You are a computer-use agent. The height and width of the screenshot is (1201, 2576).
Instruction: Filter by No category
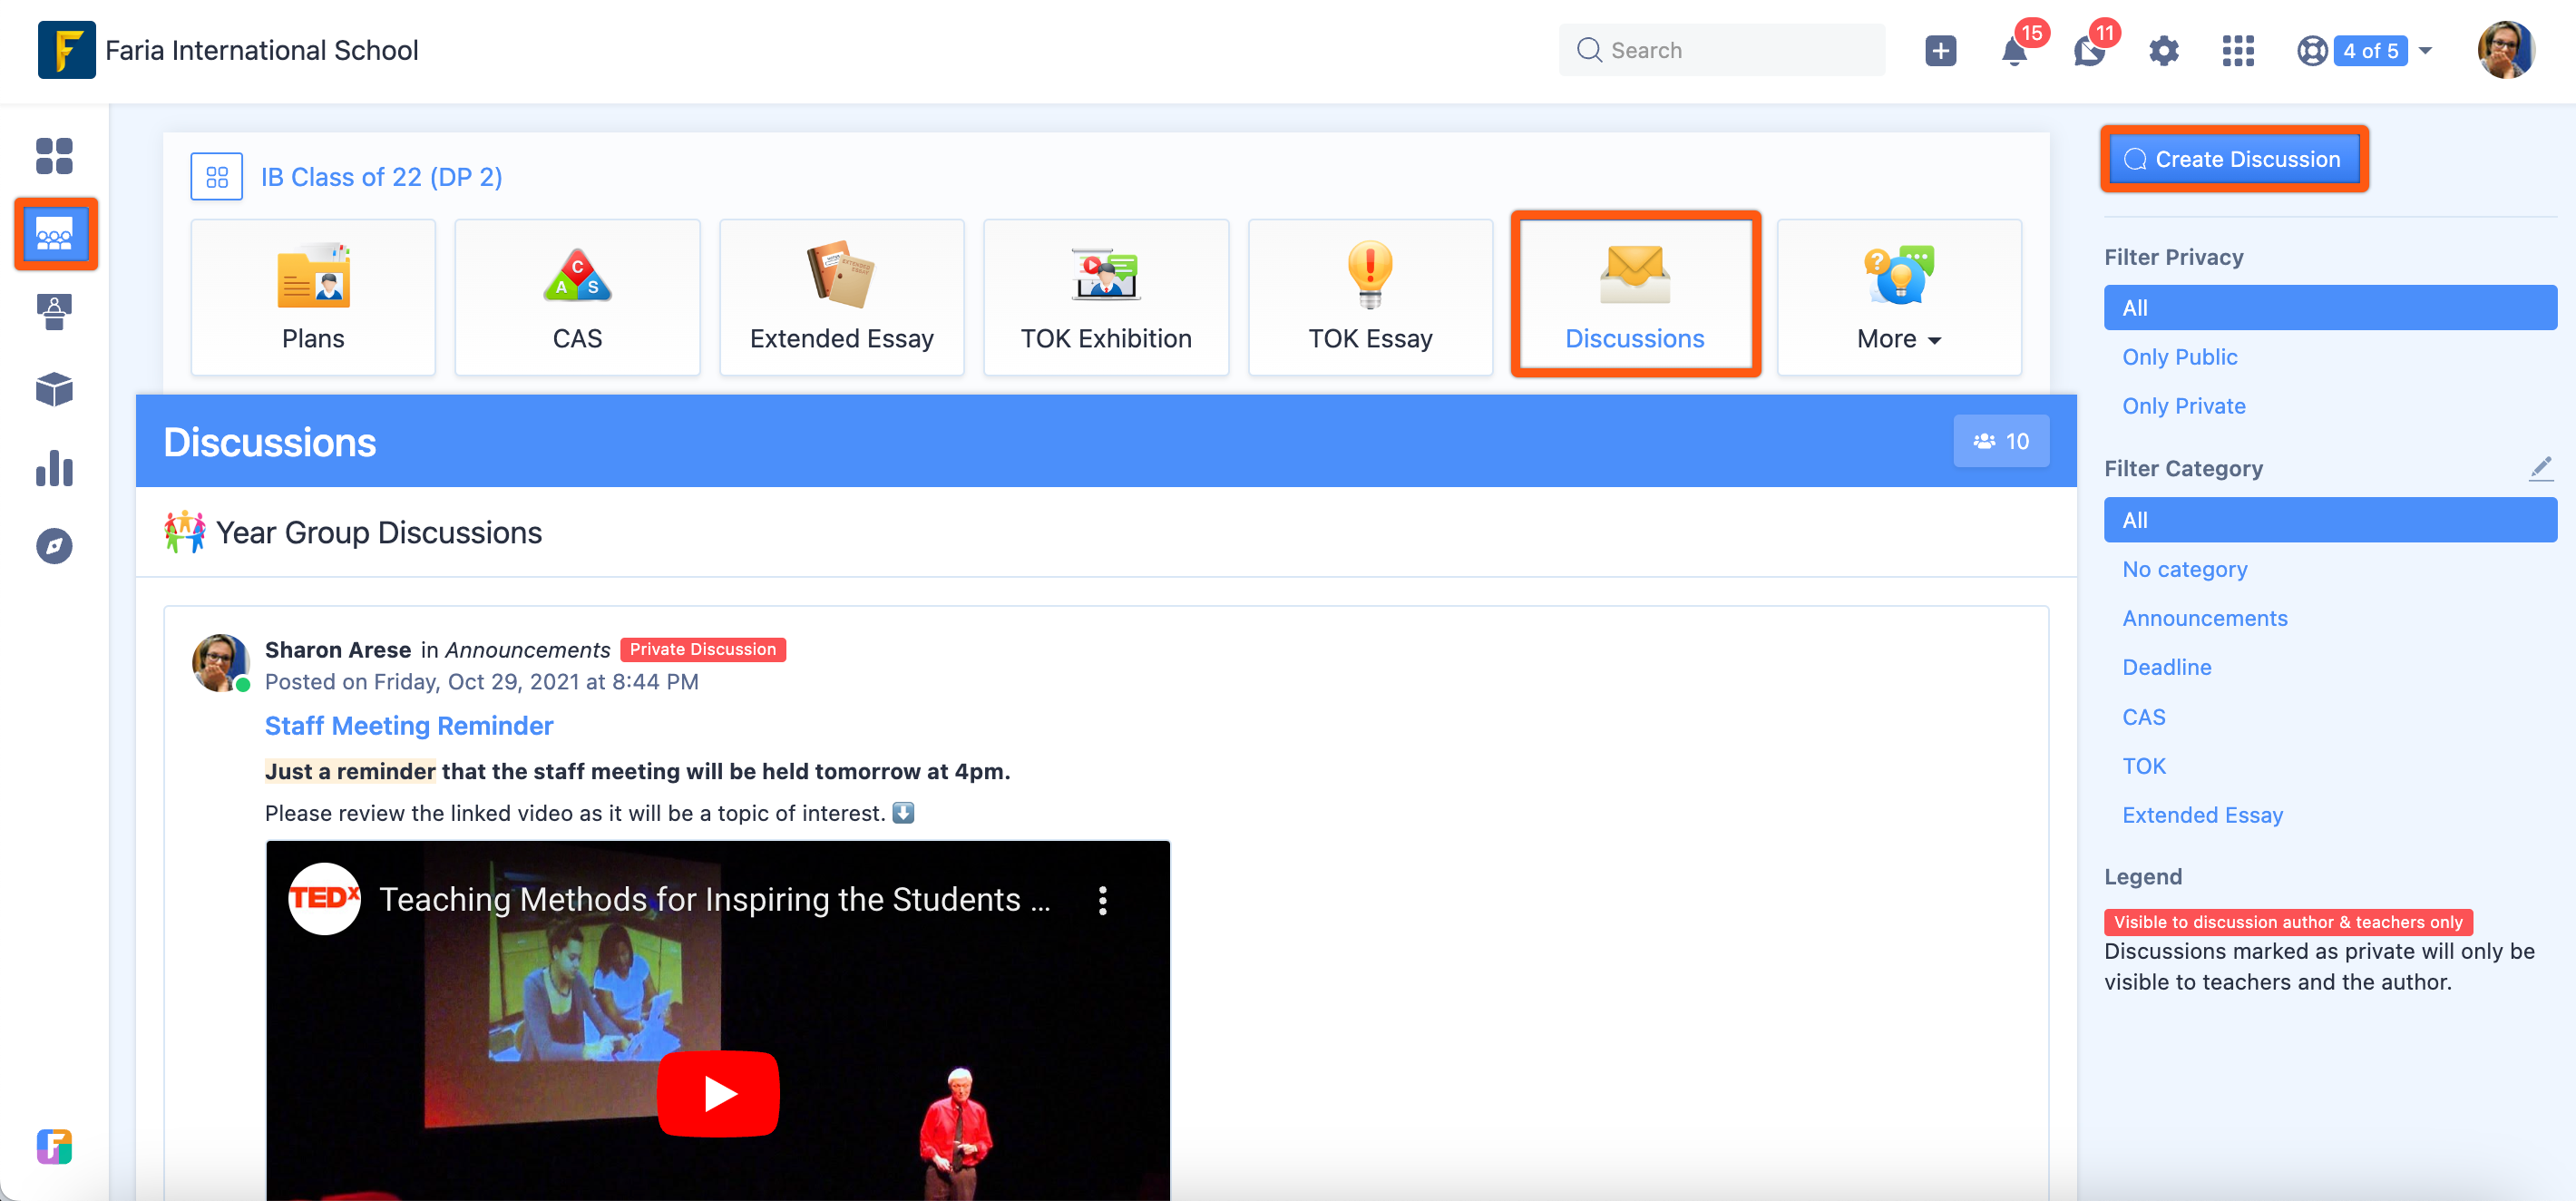click(x=2184, y=569)
